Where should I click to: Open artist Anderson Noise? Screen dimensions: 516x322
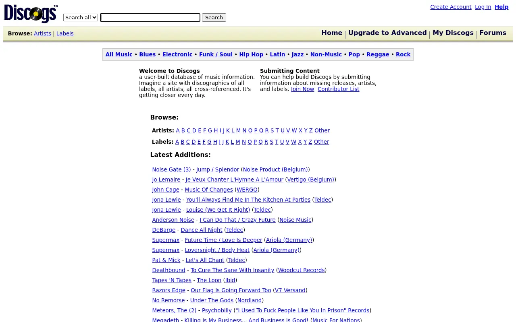[x=173, y=220]
